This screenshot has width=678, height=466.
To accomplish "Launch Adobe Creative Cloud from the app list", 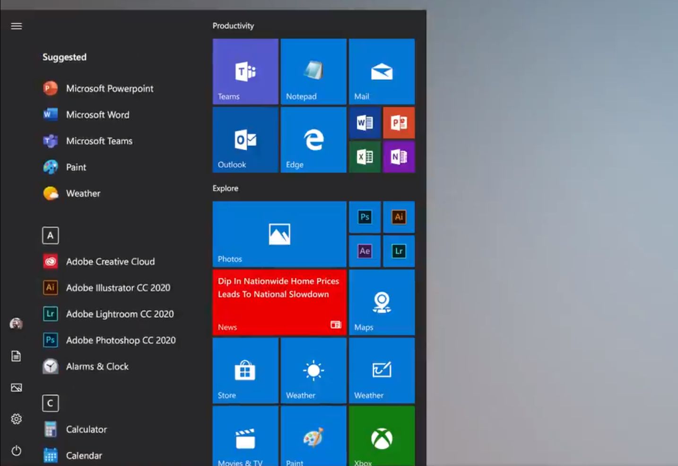I will coord(99,261).
